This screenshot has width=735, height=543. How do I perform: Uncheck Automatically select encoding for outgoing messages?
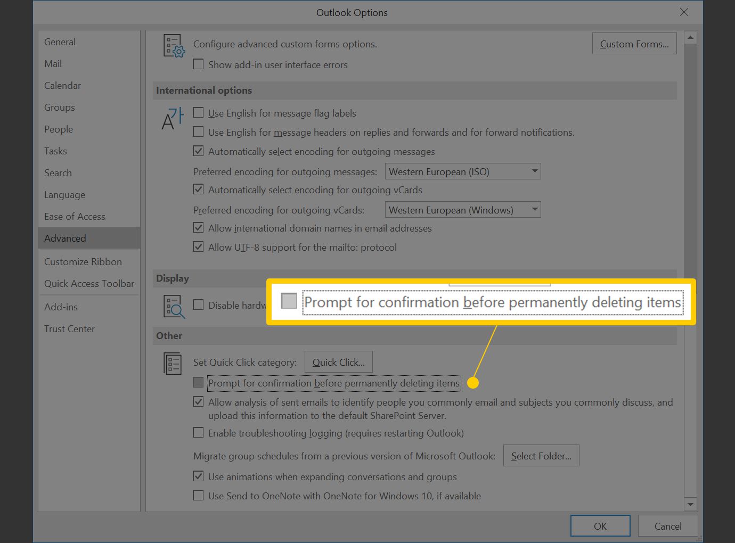[x=198, y=151]
